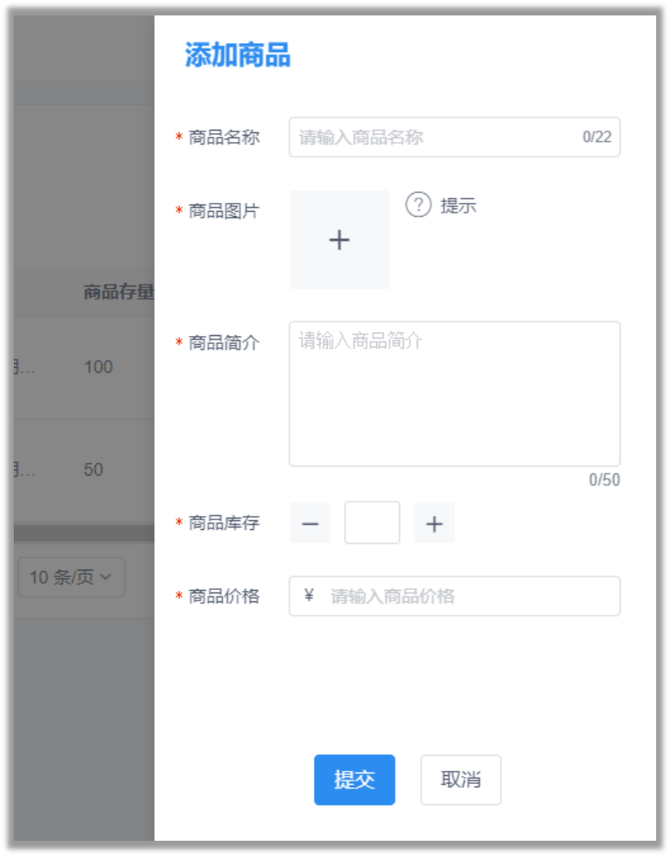Click the 商品存量 column header

[x=118, y=292]
